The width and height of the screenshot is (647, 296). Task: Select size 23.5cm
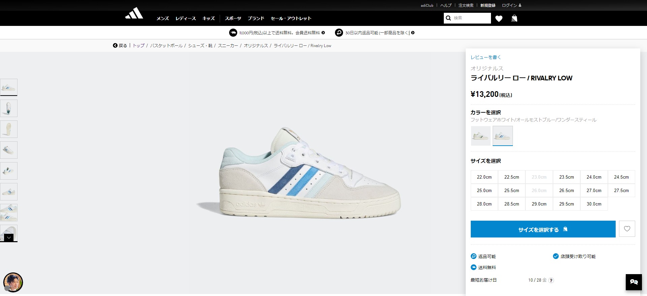pos(566,177)
